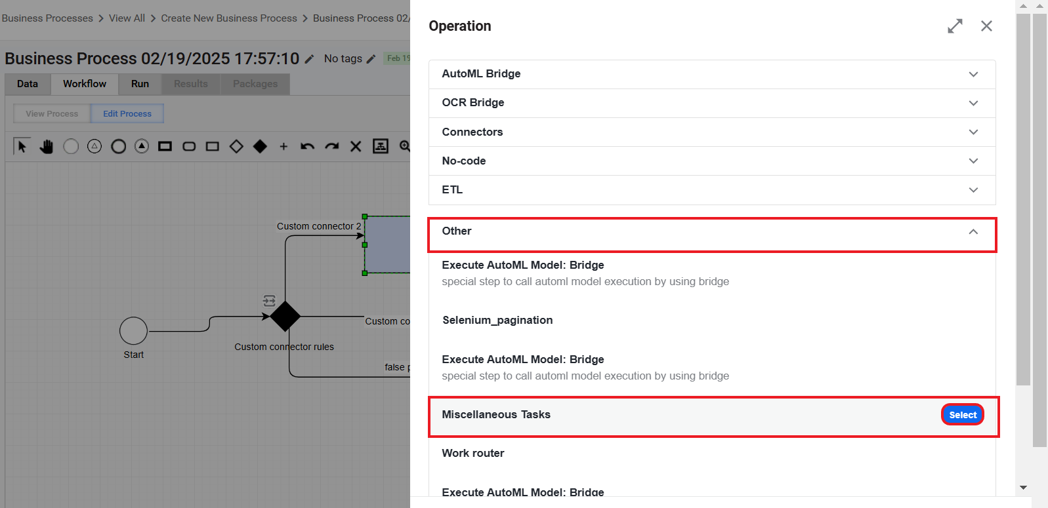This screenshot has width=1048, height=508.
Task: Expand the ETL section
Action: click(712, 190)
